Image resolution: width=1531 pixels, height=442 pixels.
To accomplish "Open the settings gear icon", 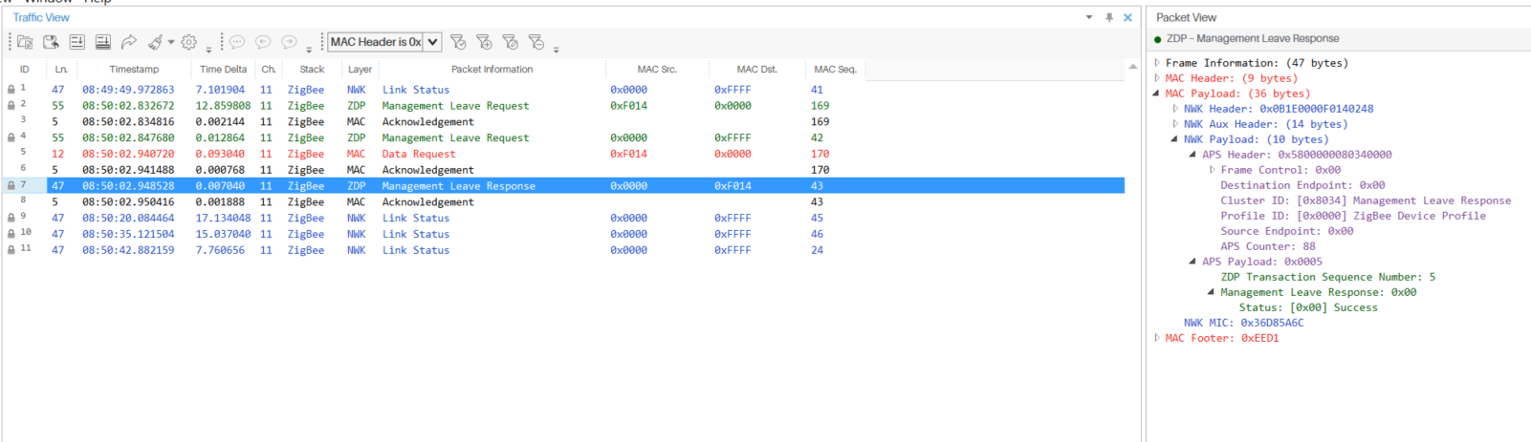I will point(189,42).
